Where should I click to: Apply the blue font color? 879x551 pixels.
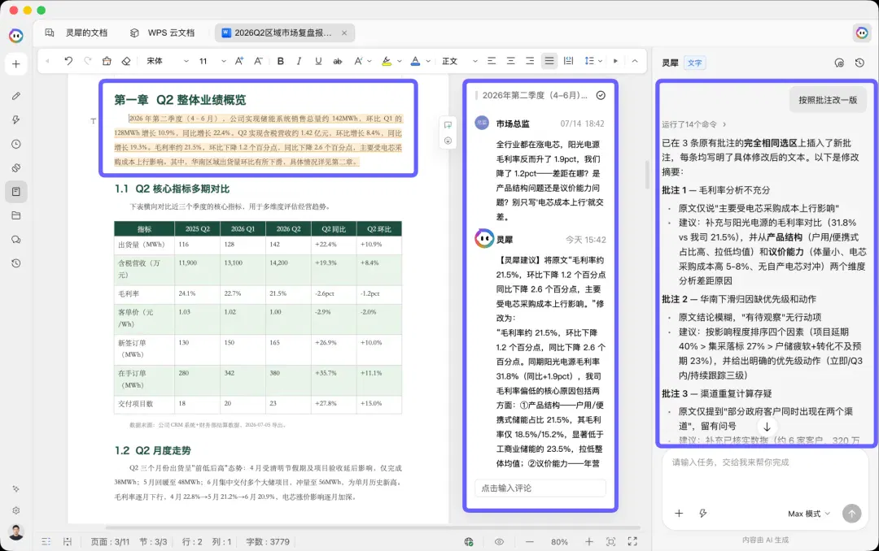pyautogui.click(x=415, y=61)
